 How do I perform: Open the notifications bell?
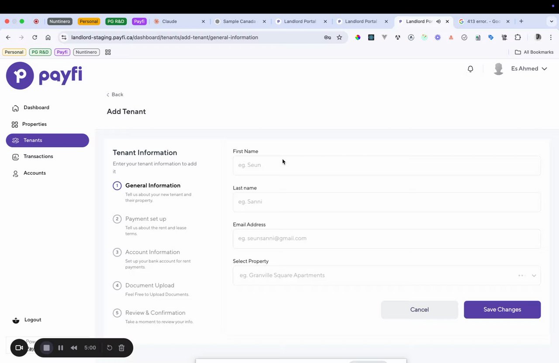(470, 69)
